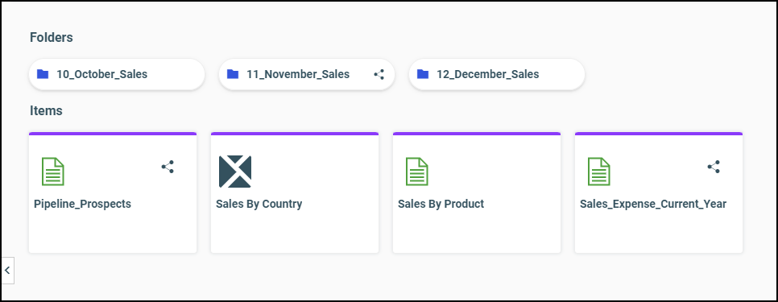
Task: Select the Sales By Country item title
Action: click(x=259, y=204)
